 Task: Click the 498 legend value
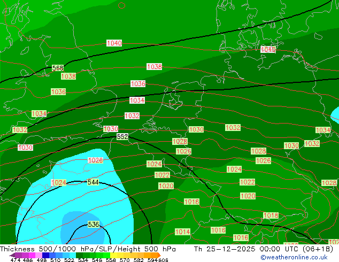click(x=42, y=260)
